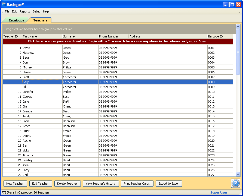Screen dimensions: 243x196
Task: Click the group-by column header drop area
Action: [119, 29]
